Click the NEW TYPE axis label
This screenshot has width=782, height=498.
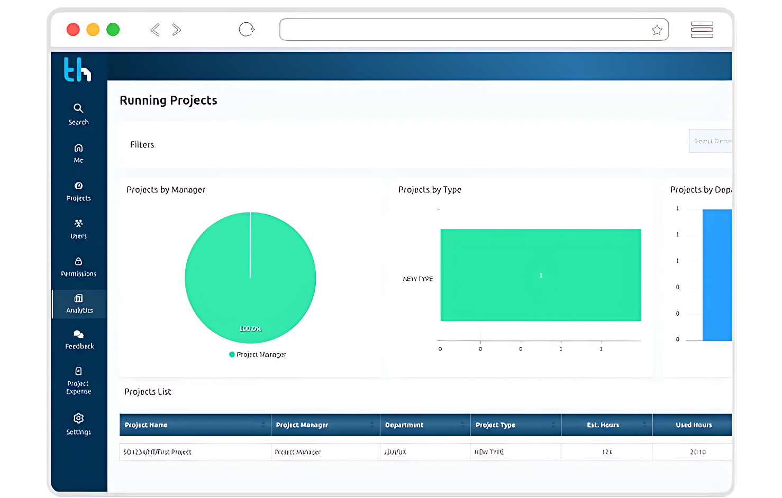[x=418, y=279]
